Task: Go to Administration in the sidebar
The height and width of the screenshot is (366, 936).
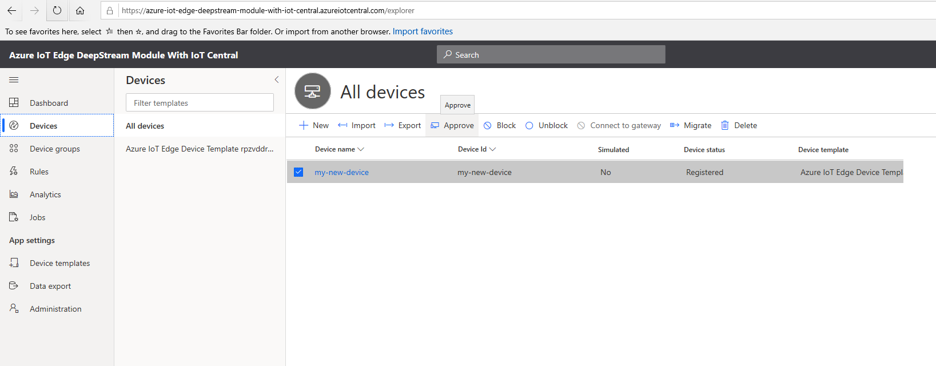Action: 57,309
